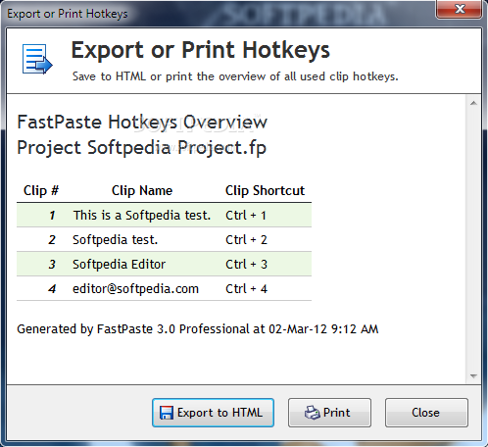The height and width of the screenshot is (447, 488).
Task: Click clip number 4 cell
Action: pyautogui.click(x=52, y=289)
